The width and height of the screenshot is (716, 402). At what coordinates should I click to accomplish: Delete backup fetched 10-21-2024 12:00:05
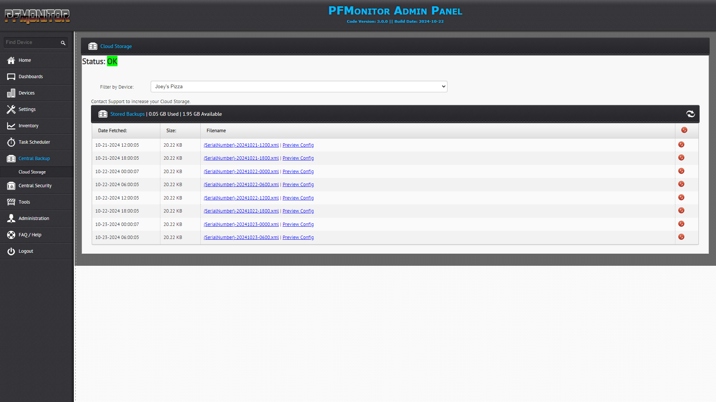click(681, 144)
